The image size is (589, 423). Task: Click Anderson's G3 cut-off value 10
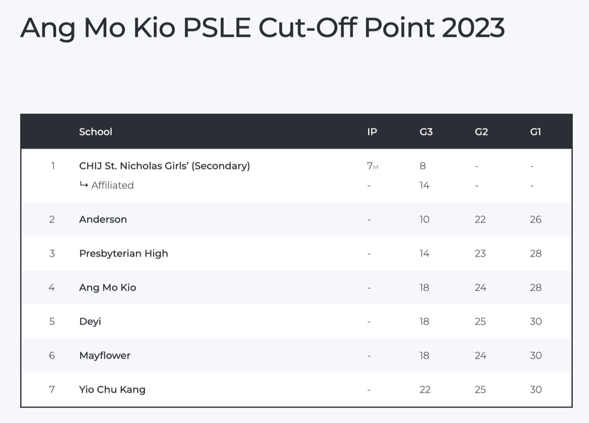point(425,220)
